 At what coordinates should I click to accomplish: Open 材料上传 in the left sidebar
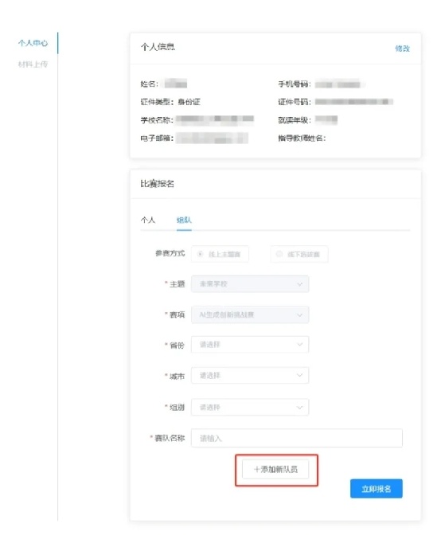(x=33, y=64)
